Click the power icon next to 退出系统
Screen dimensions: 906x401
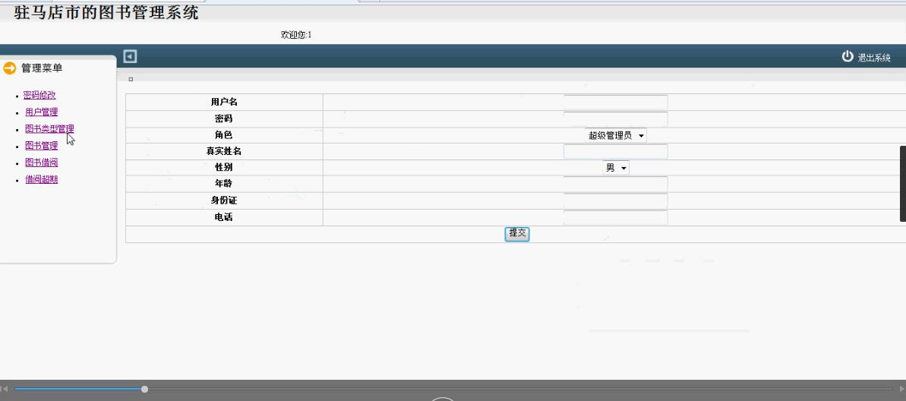click(x=847, y=56)
